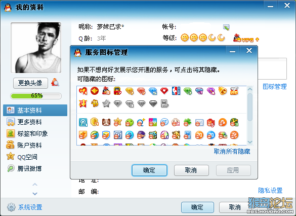Click the icon list scroll-down arrow
The image size is (296, 216).
[250, 142]
